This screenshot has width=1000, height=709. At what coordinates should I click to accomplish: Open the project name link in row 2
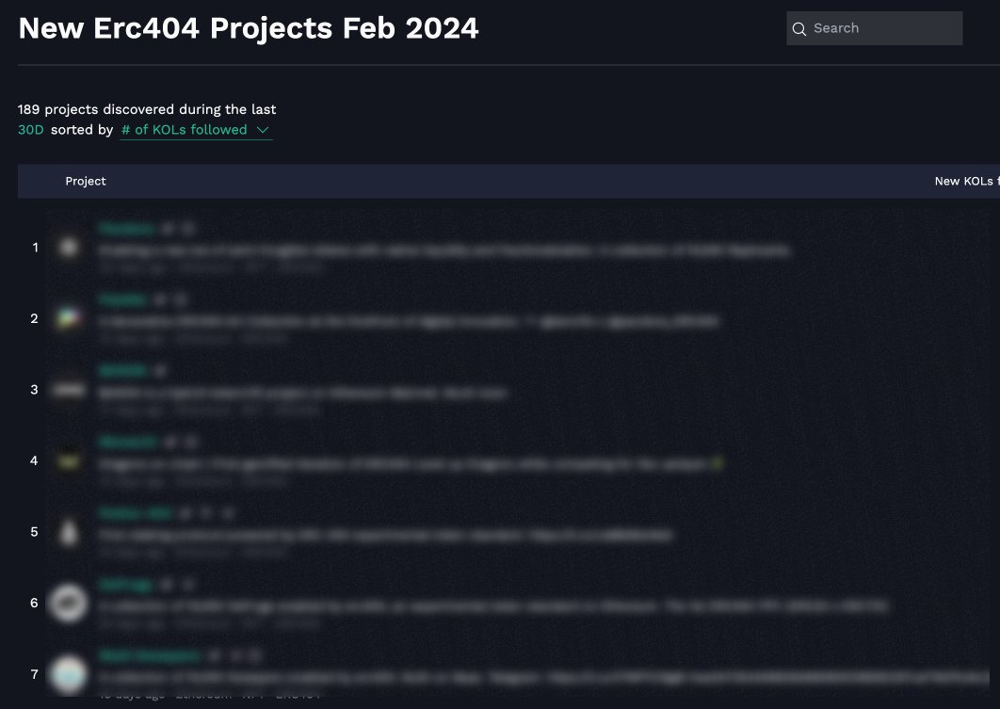tap(123, 299)
